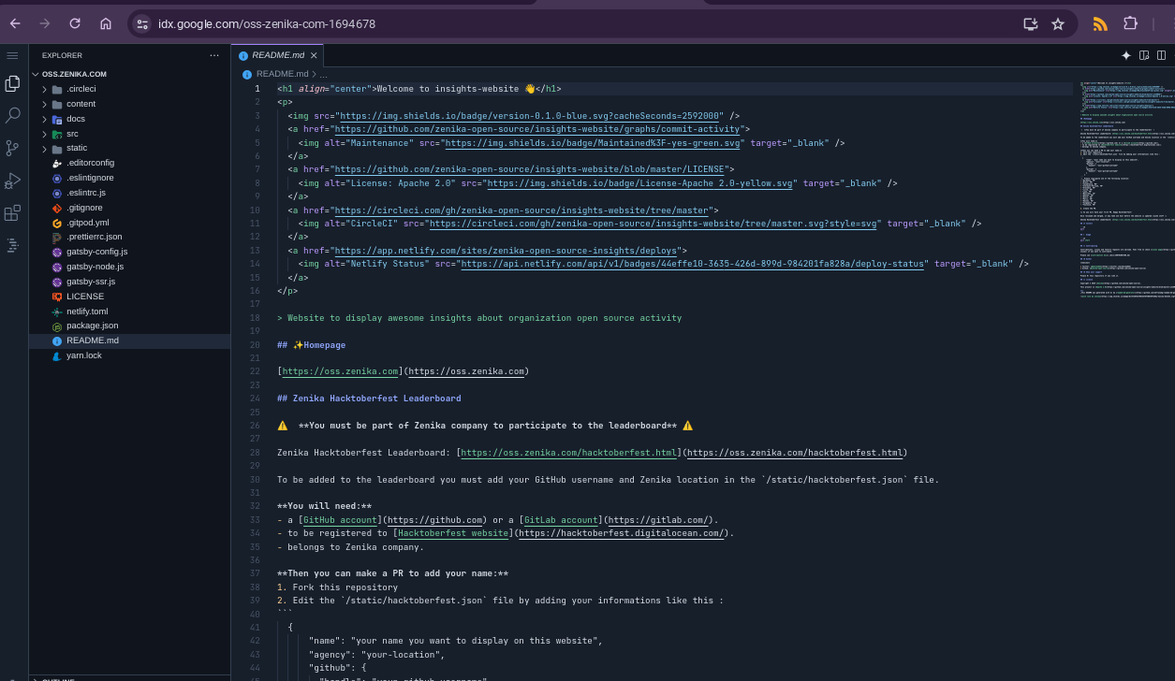Toggle the browser bookmark star
This screenshot has width=1175, height=681.
pos(1059,24)
